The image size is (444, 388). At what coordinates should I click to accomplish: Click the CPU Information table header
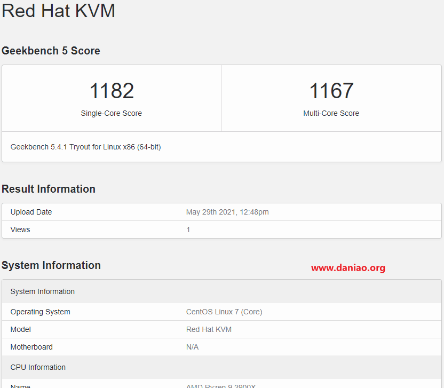tap(221, 367)
